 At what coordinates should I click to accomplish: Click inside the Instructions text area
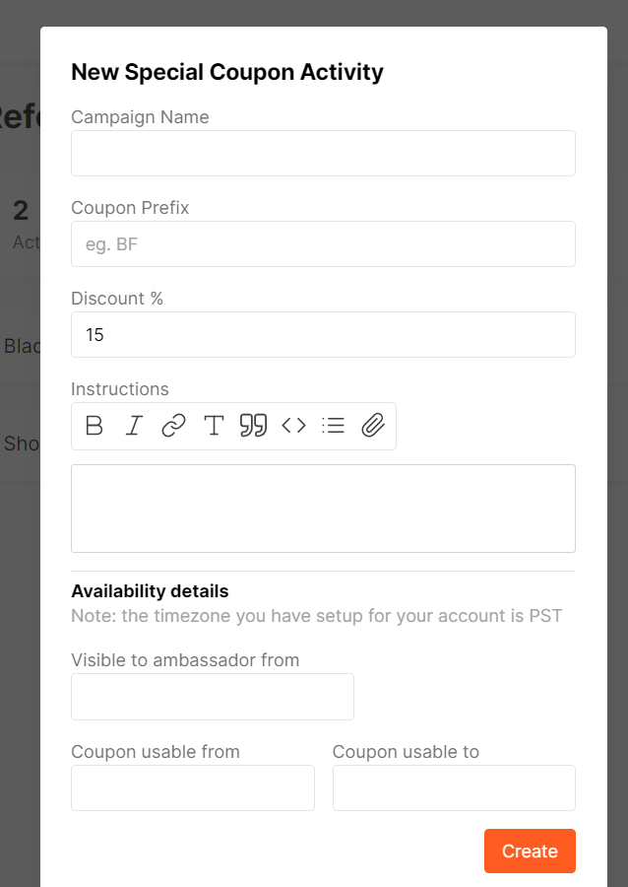(x=323, y=509)
